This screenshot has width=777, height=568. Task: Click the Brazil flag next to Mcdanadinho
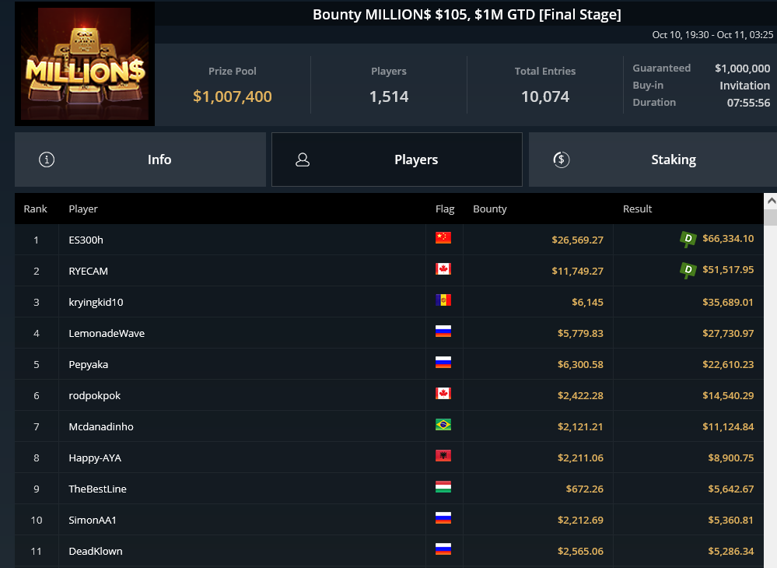pyautogui.click(x=443, y=425)
